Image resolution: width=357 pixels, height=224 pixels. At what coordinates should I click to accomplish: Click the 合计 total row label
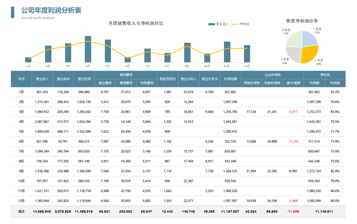(x=21, y=211)
